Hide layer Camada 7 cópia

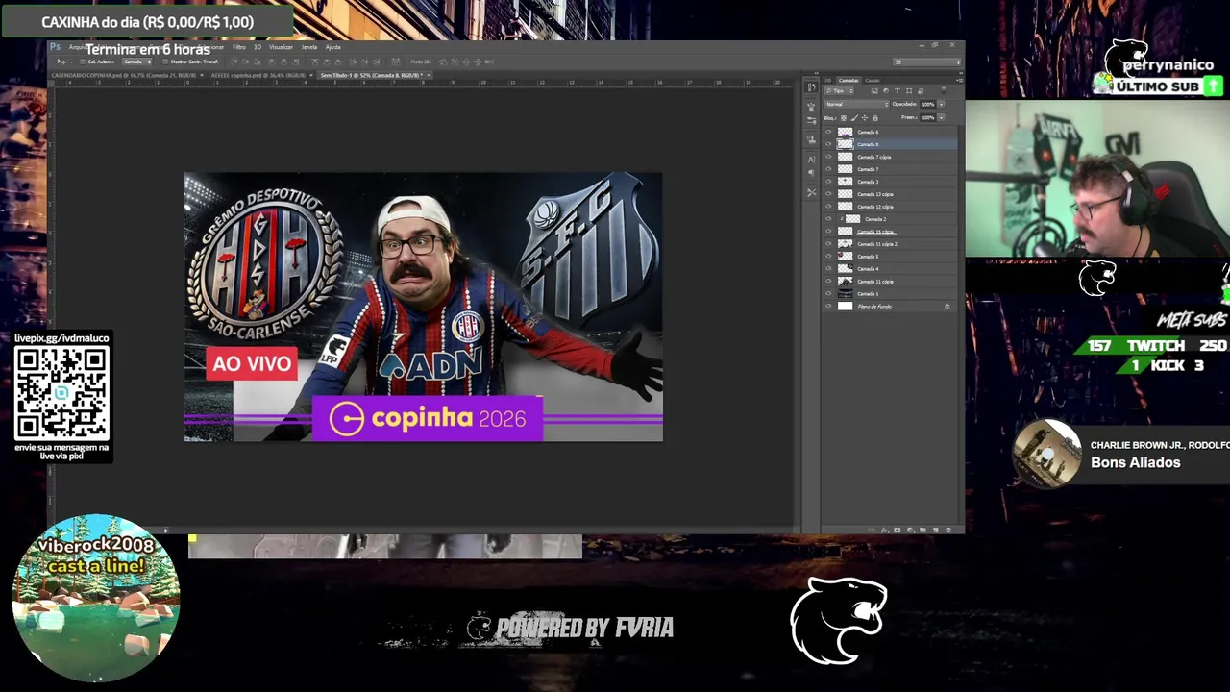[828, 157]
